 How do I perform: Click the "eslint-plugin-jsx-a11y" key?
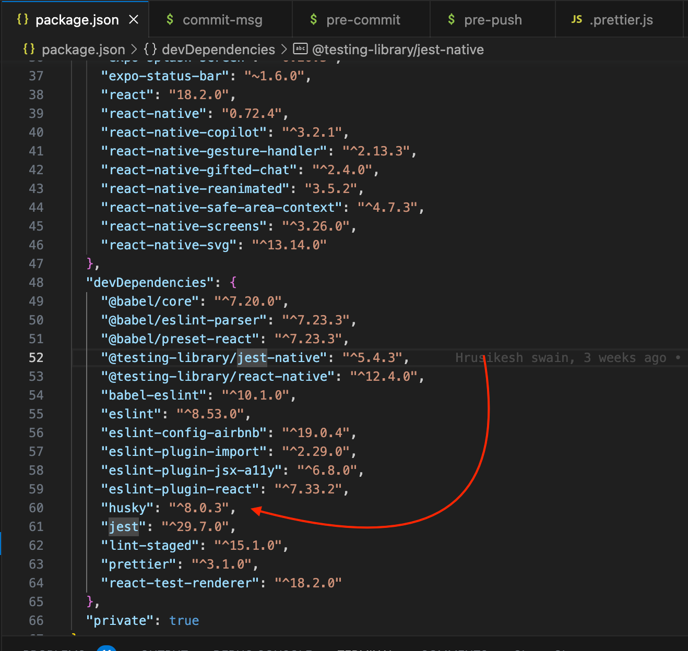point(192,471)
